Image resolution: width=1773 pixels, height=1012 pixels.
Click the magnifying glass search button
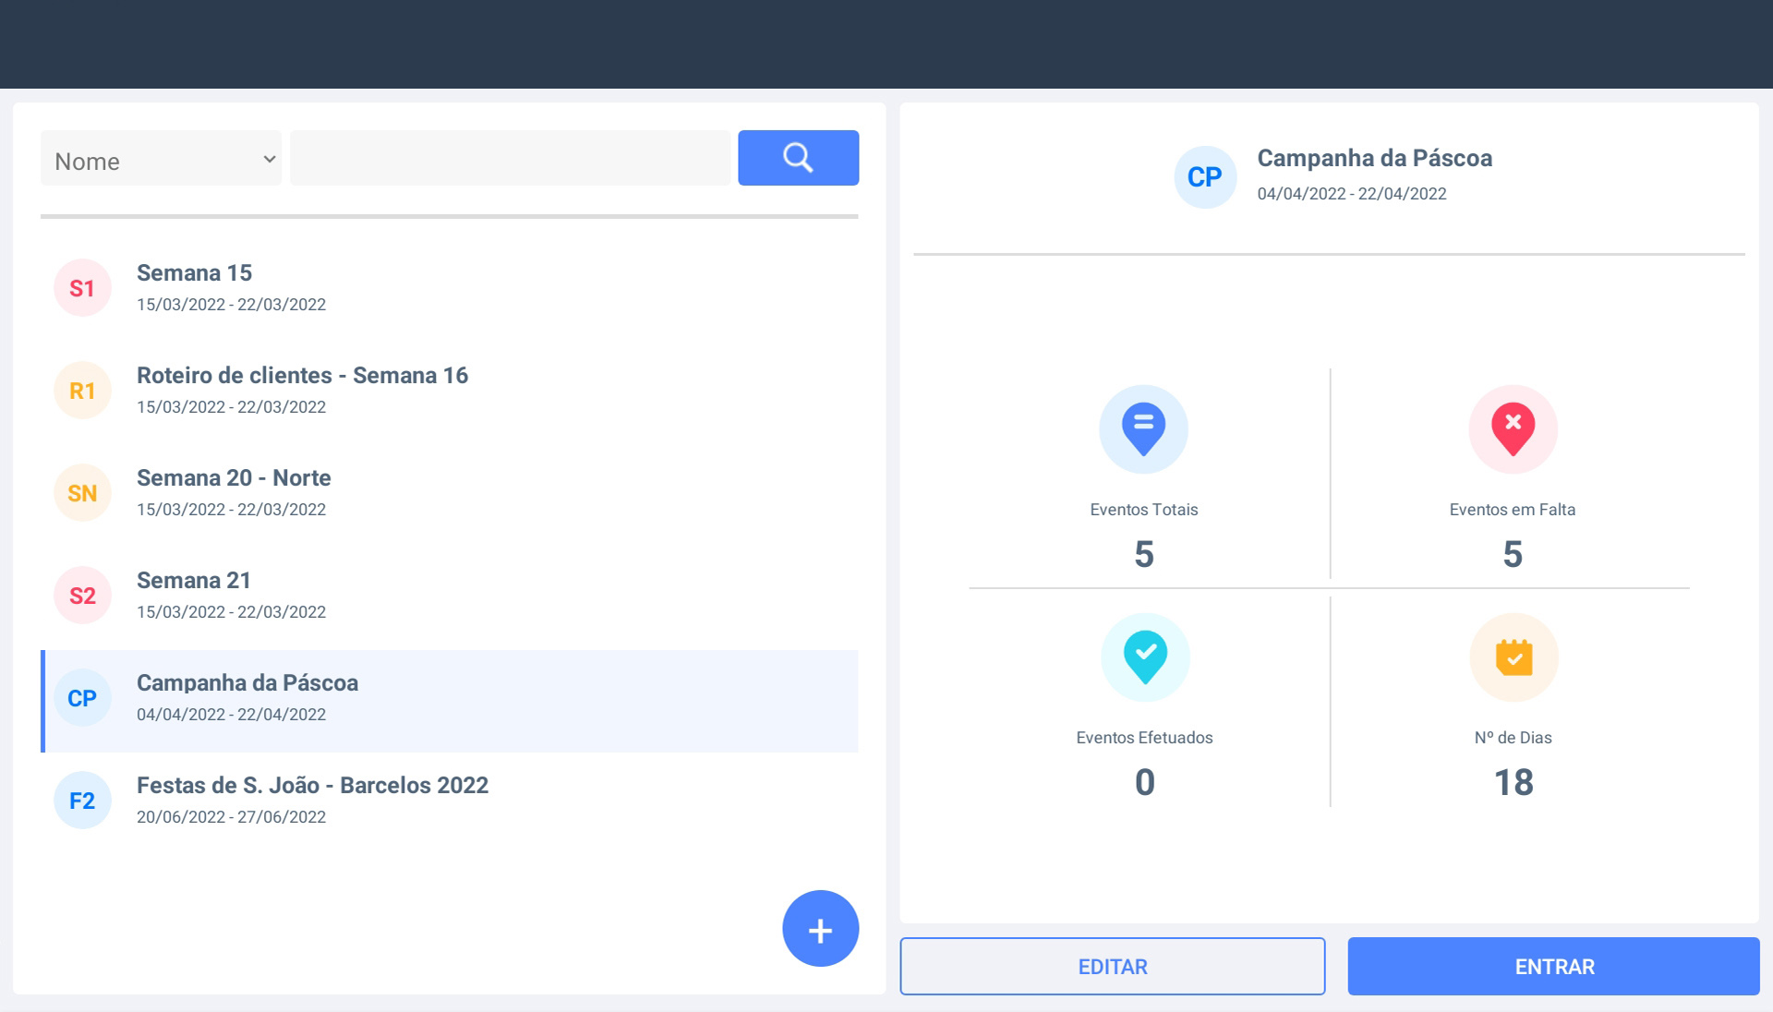coord(798,158)
